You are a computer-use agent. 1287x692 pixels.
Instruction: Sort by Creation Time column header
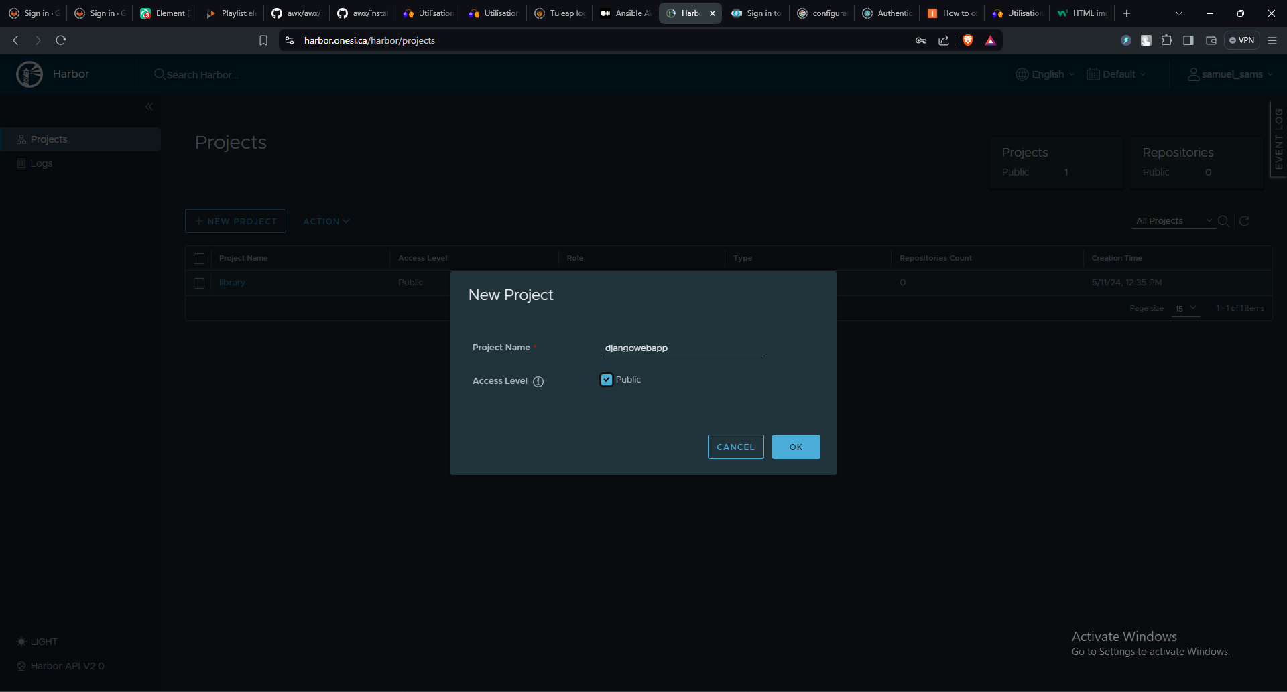1117,258
